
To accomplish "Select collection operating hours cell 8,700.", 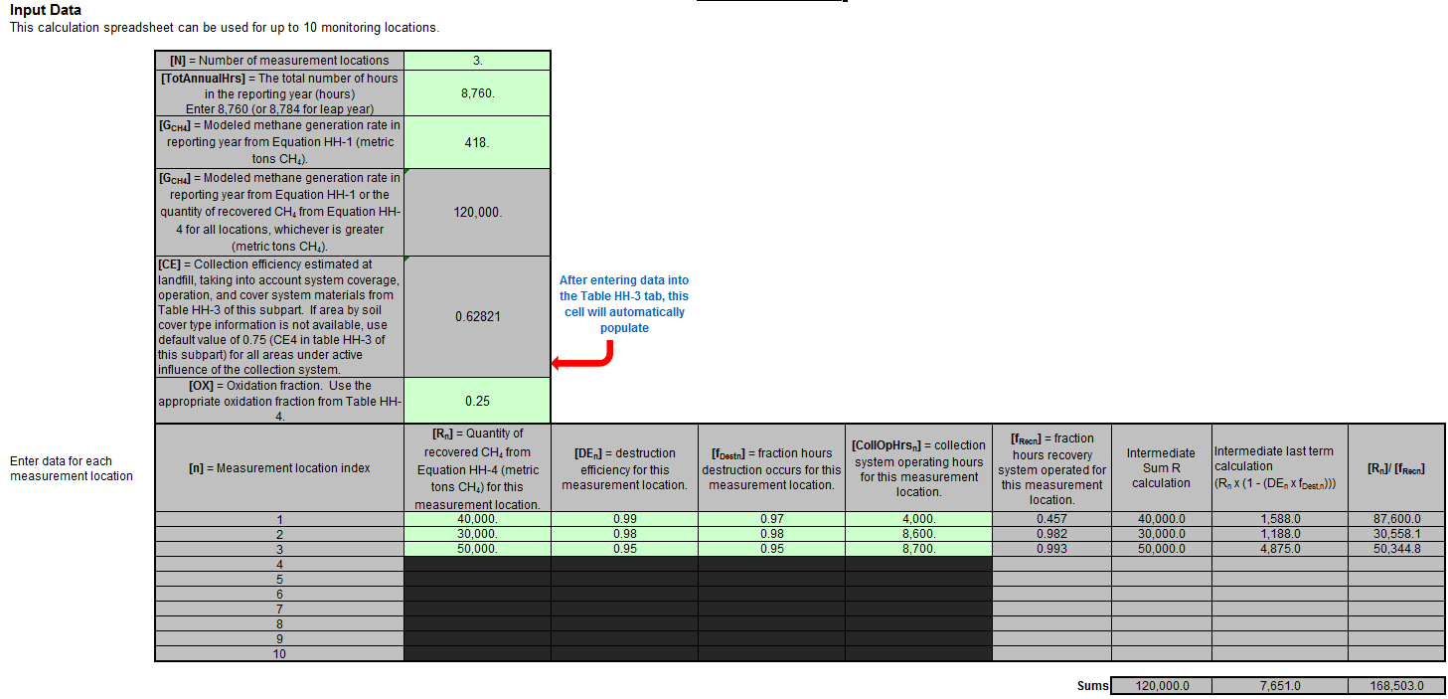I will tap(918, 549).
